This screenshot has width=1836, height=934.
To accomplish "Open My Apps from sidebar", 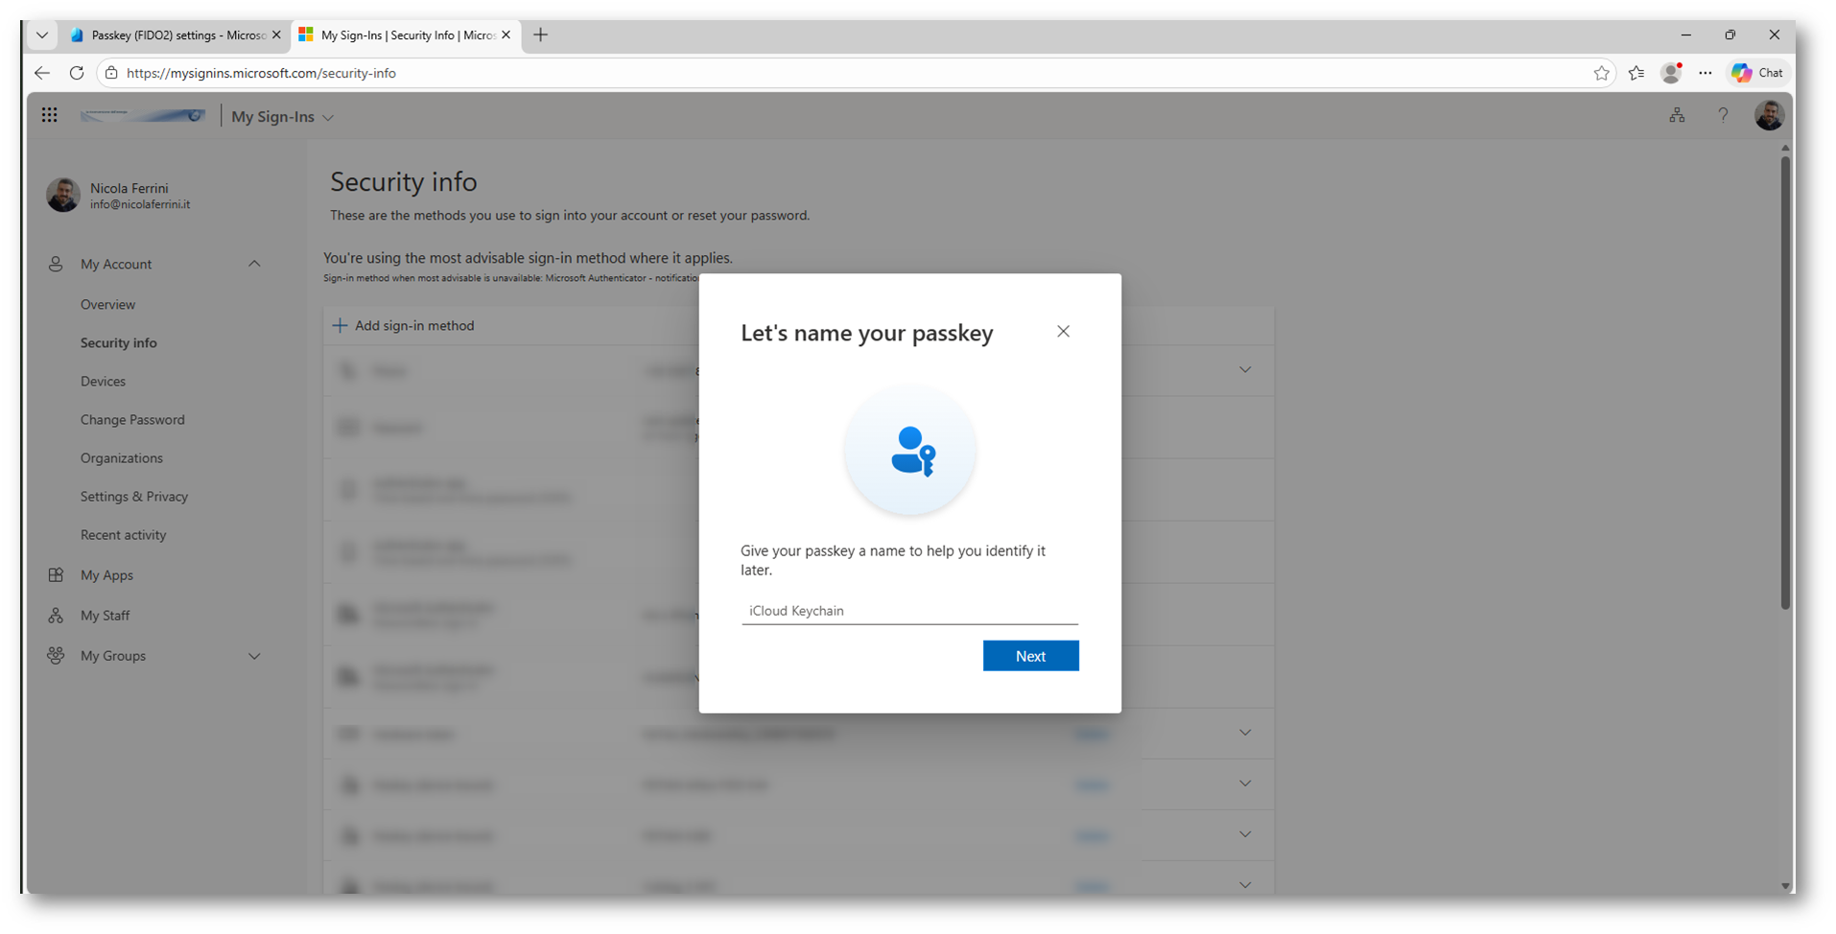I will pos(106,575).
